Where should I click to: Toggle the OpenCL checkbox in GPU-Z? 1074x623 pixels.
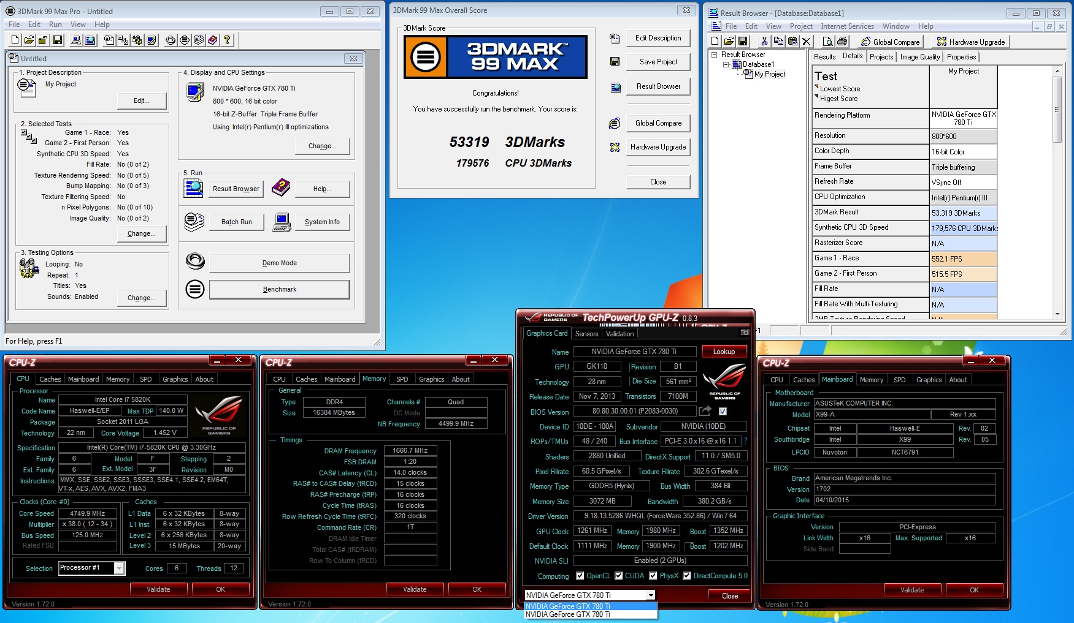[580, 576]
